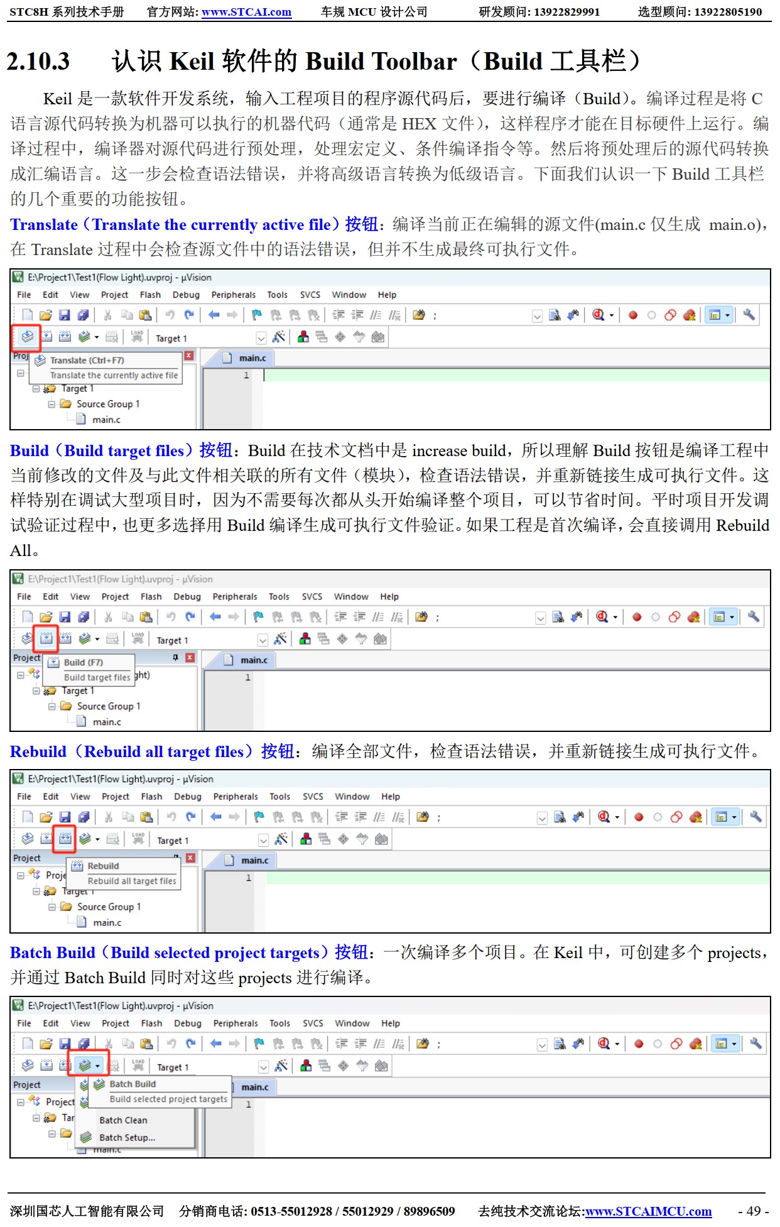The image size is (780, 1227).
Task: Choose Batch Setup... from the dropdown menu
Action: [x=127, y=1137]
